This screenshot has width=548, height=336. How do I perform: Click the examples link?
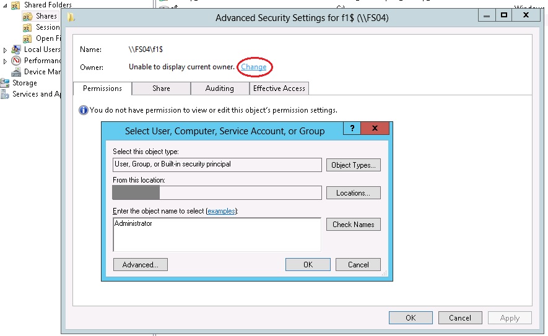[x=221, y=211]
